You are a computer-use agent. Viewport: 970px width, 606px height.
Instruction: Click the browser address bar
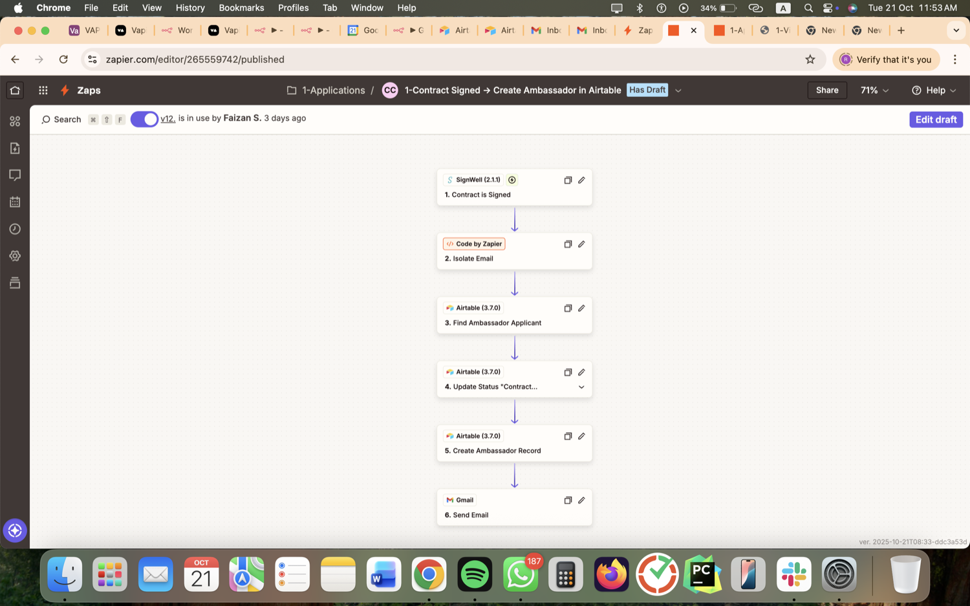(453, 60)
